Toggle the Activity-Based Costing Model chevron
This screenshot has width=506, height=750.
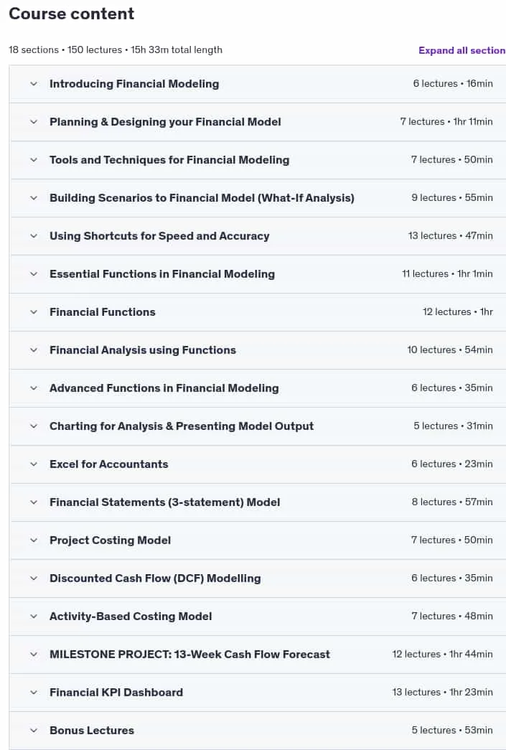(x=34, y=616)
